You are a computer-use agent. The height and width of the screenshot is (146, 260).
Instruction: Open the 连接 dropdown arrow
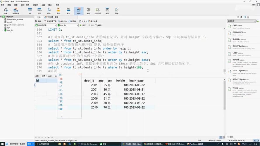(10, 11)
